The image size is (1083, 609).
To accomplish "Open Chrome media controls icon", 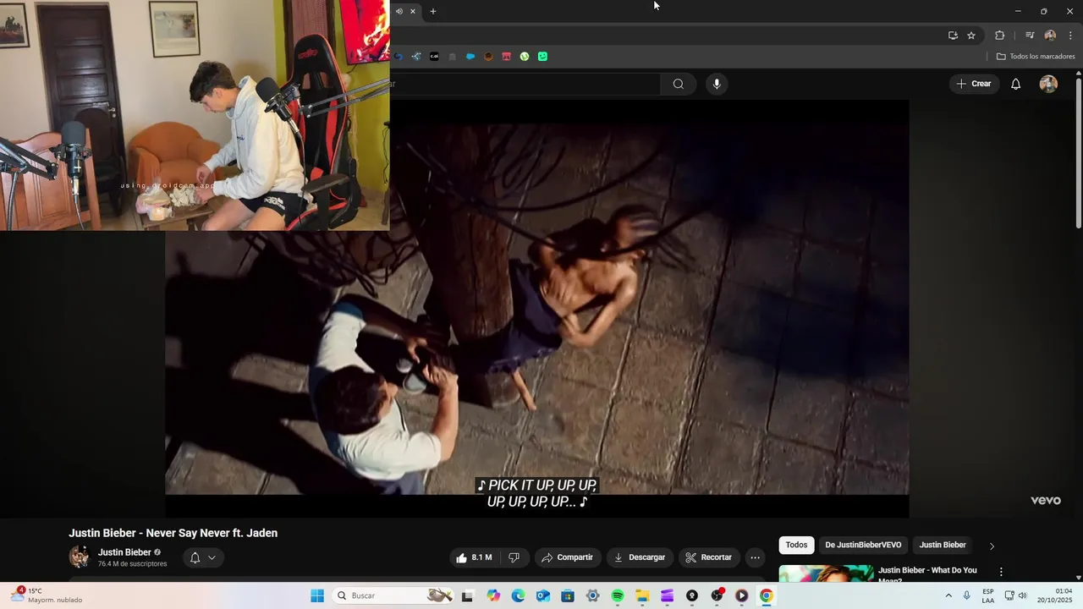I will (1030, 36).
